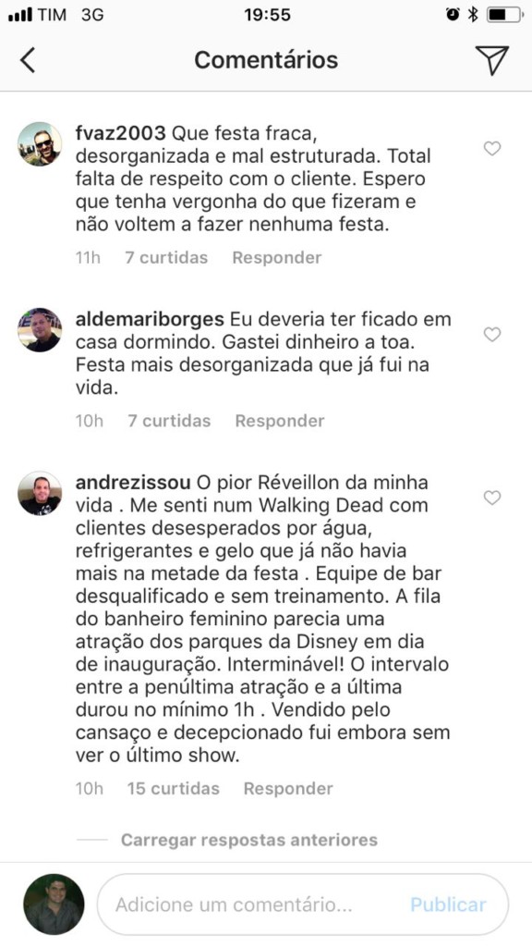This screenshot has height=947, width=532.
Task: Open the direct message paper plane icon
Action: pyautogui.click(x=492, y=60)
